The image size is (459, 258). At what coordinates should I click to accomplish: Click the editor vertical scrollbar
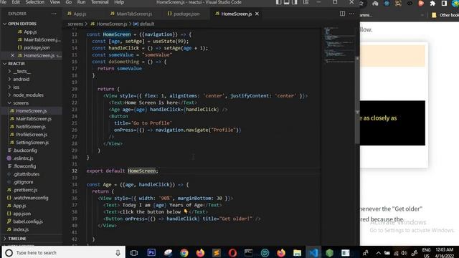point(357,100)
